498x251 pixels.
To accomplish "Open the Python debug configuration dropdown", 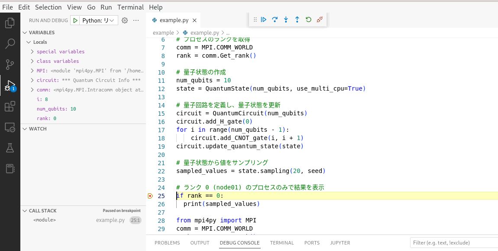I will [99, 20].
